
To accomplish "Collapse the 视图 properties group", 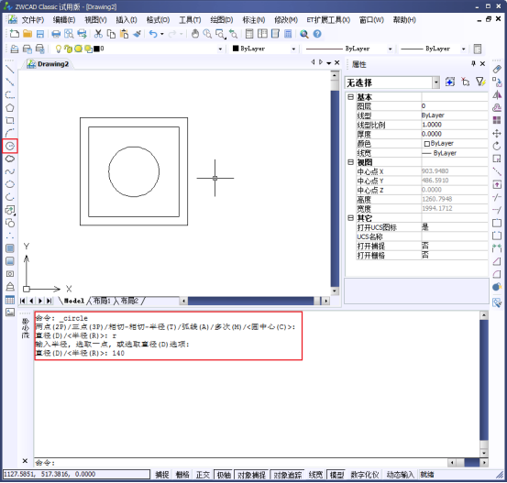I will (x=350, y=162).
